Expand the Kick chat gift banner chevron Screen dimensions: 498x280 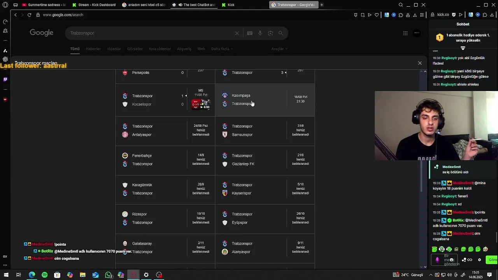pos(463,48)
